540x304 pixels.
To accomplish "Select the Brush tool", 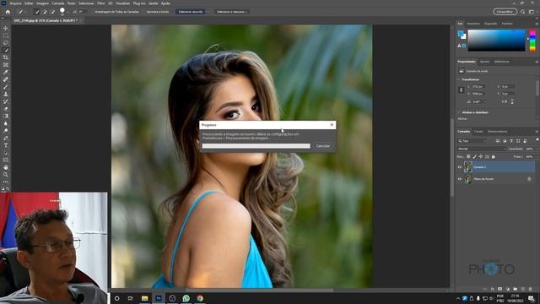I will click(6, 86).
